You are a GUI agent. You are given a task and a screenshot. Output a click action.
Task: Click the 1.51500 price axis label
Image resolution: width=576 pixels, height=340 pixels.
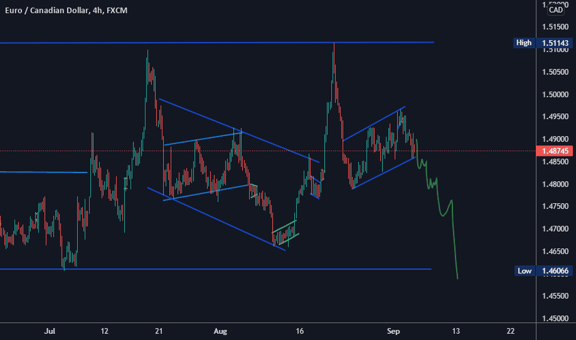[x=555, y=27]
